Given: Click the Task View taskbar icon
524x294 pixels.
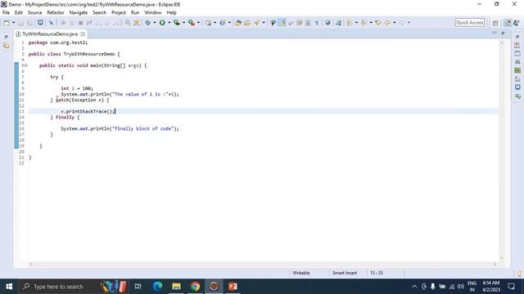Looking at the screenshot, I should point(138,287).
